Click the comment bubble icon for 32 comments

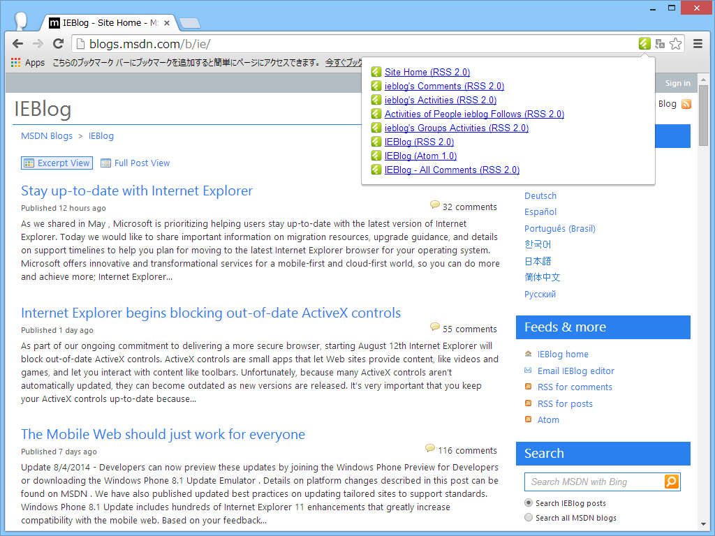click(x=434, y=204)
